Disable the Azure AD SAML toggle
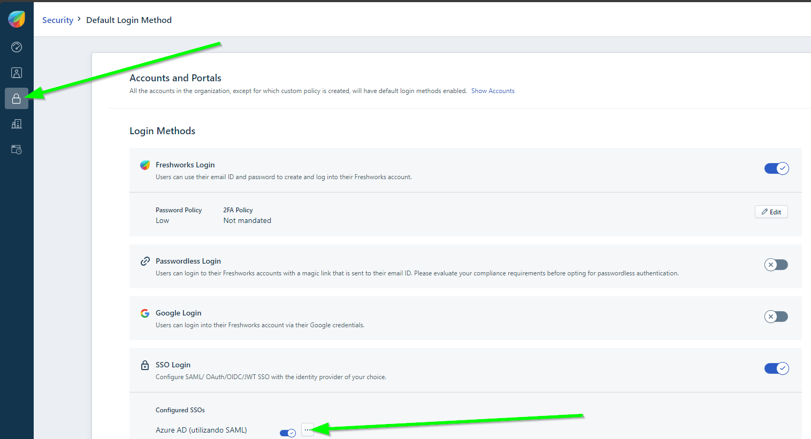Screen dimensions: 811x439 288,433
